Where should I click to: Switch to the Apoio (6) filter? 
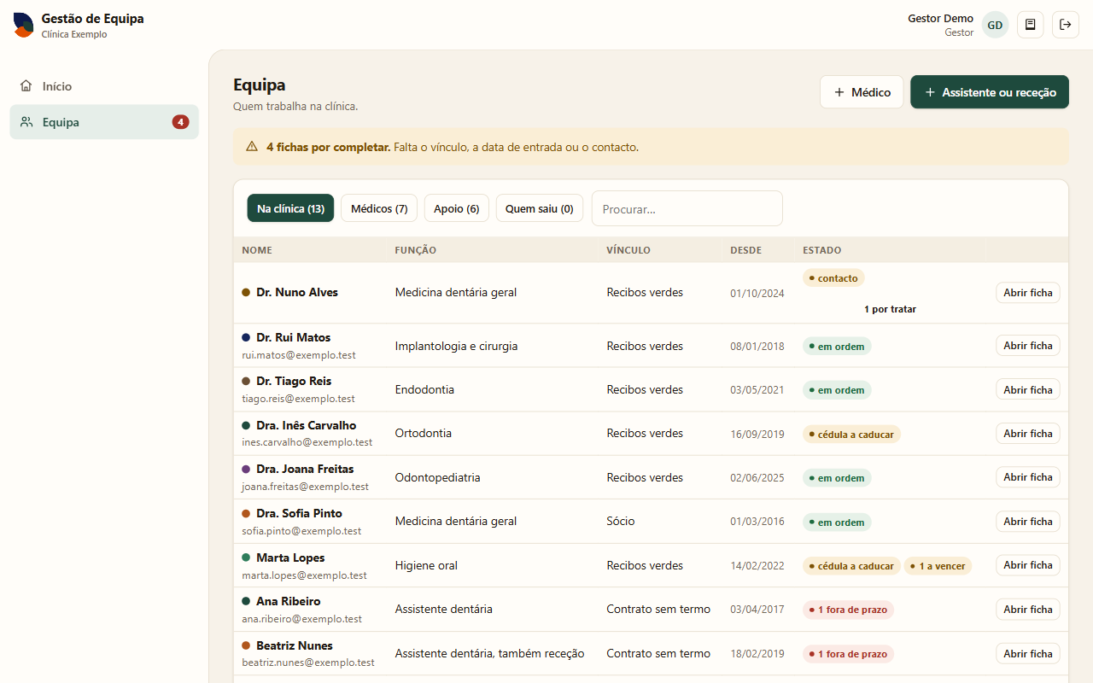(x=457, y=208)
